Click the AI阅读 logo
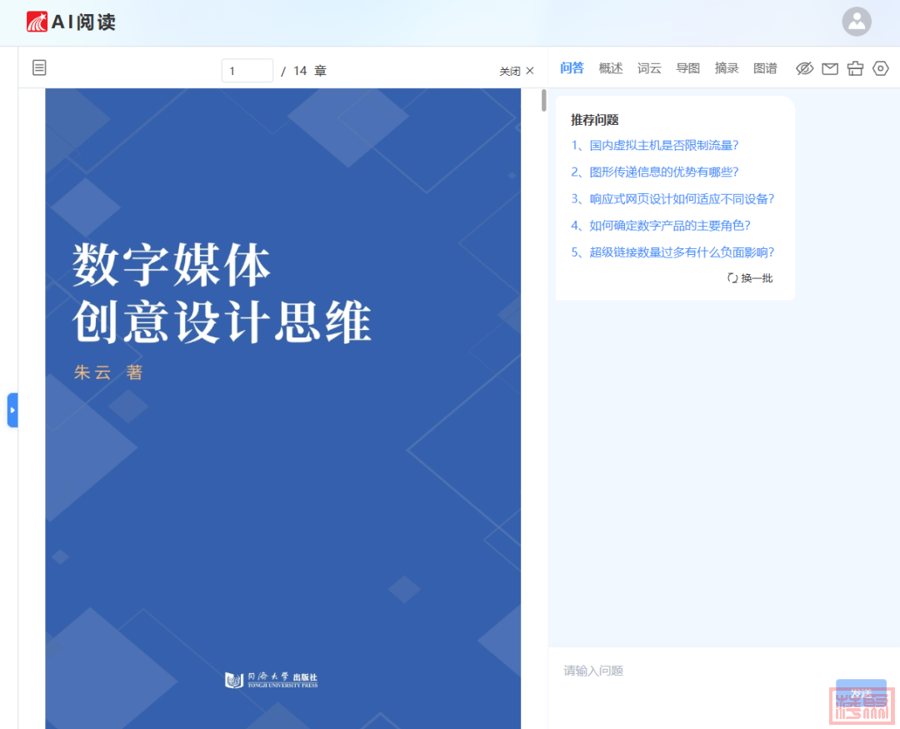 click(71, 22)
